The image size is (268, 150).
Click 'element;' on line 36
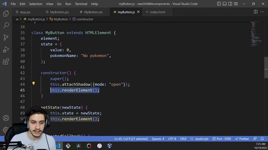(x=50, y=38)
